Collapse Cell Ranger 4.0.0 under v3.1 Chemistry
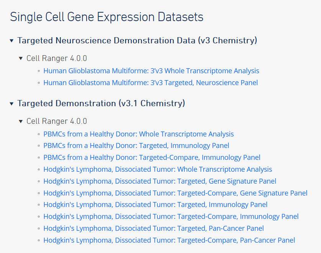 coord(20,121)
